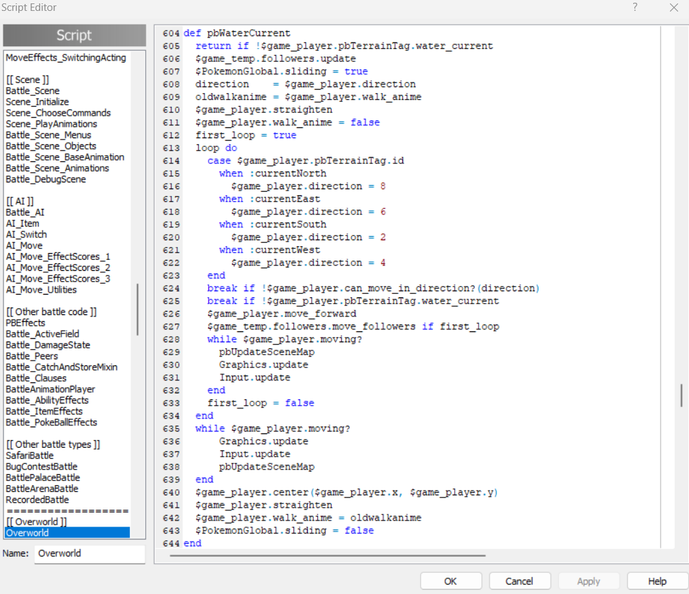The height and width of the screenshot is (594, 689).
Task: Open the PBEffects script
Action: [x=25, y=323]
